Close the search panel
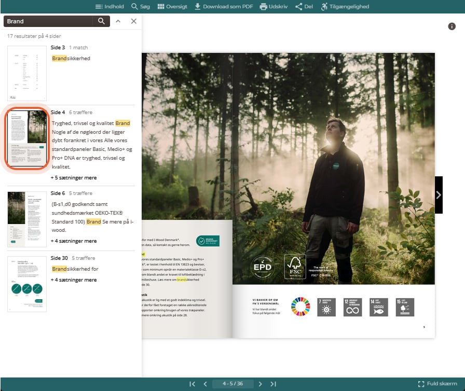 134,21
